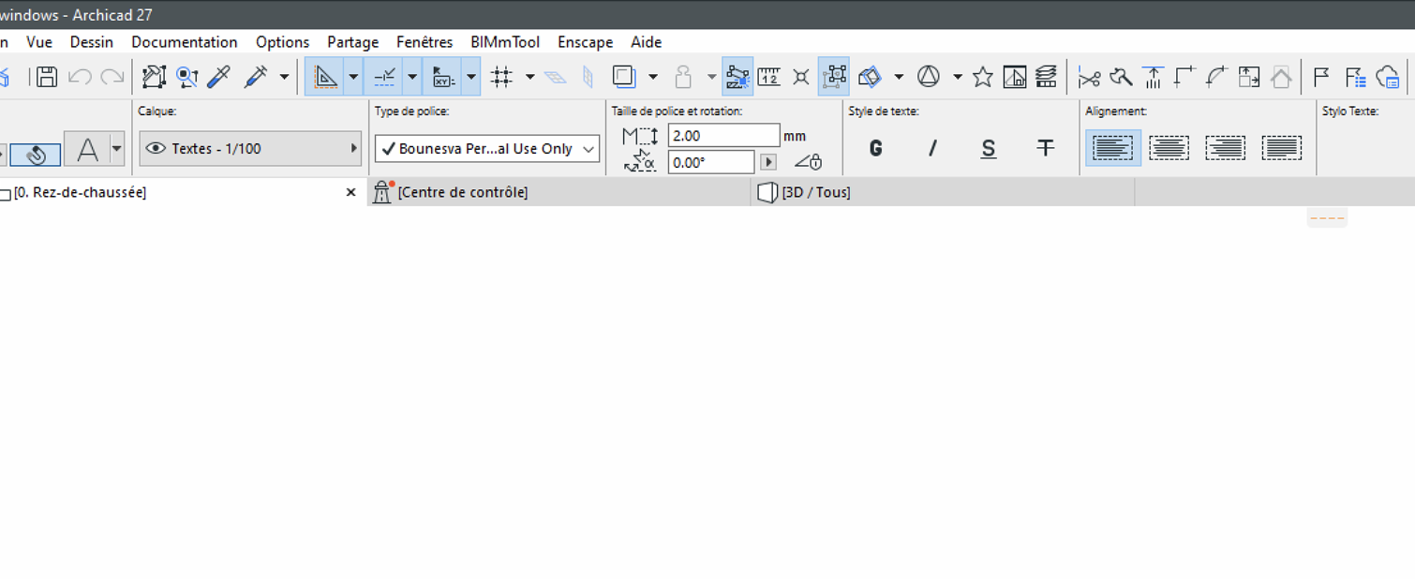Switch to the 3D / Tous tab
Screen dimensions: 1415x579
pyautogui.click(x=816, y=192)
